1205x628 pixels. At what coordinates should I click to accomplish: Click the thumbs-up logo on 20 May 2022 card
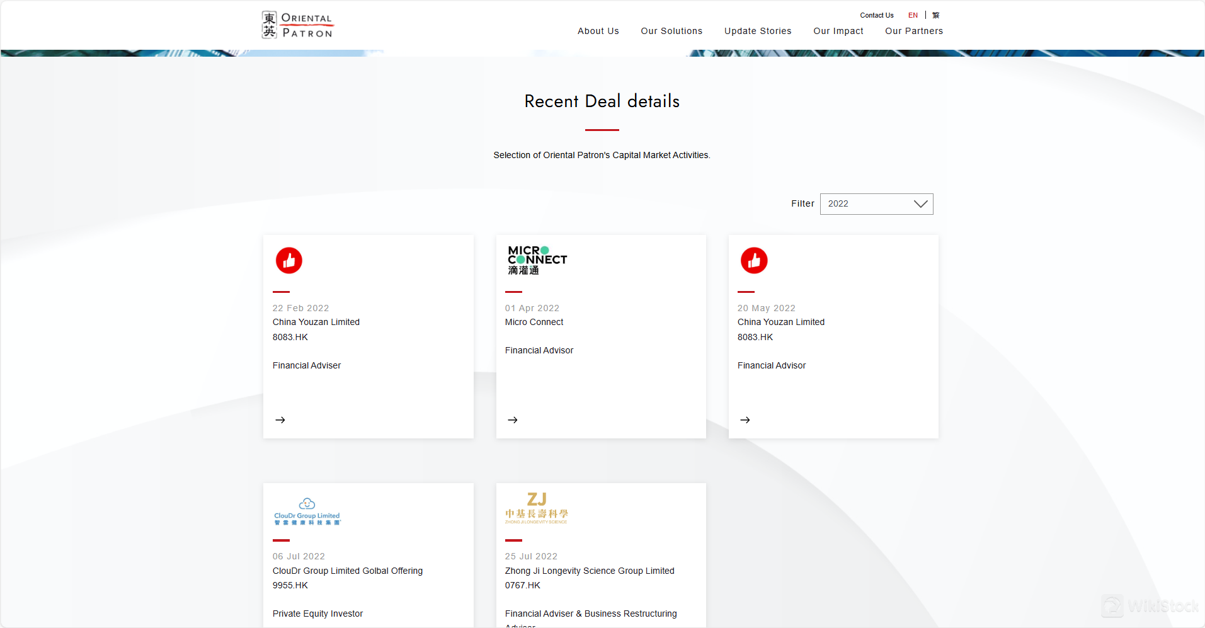754,260
